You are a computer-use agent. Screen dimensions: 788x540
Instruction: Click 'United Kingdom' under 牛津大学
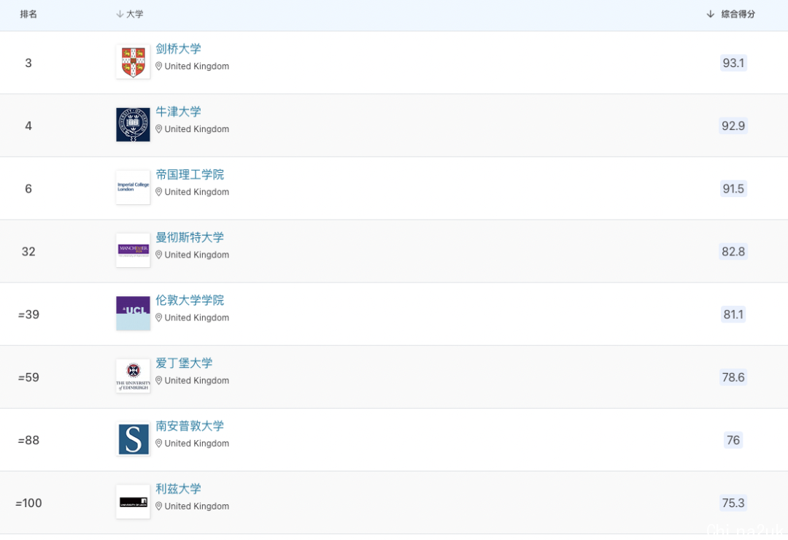[197, 129]
